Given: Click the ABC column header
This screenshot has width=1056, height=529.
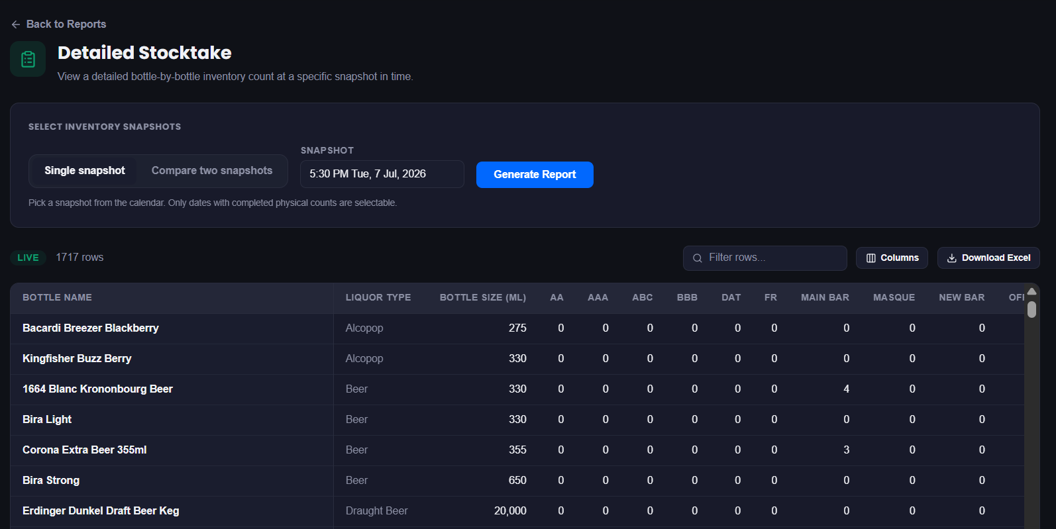Looking at the screenshot, I should click(643, 298).
